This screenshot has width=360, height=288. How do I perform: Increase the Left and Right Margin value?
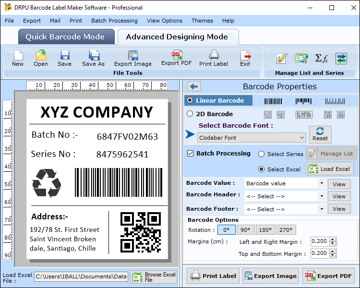click(x=333, y=240)
